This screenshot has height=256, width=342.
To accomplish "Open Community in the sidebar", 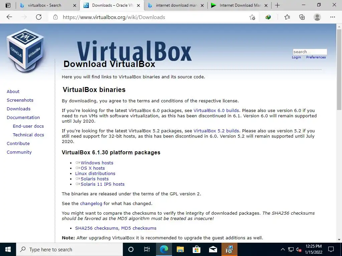I will point(19,152).
